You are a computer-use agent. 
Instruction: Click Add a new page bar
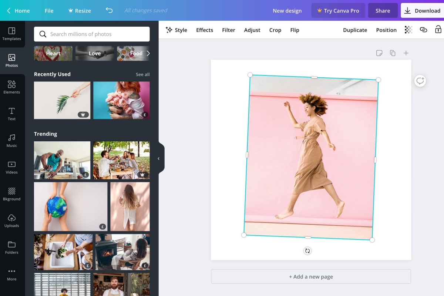311,277
